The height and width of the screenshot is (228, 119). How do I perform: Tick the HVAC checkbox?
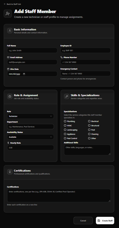coord(65,125)
